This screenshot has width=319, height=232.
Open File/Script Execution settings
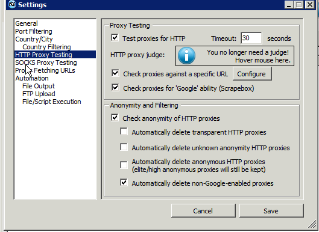coord(52,102)
